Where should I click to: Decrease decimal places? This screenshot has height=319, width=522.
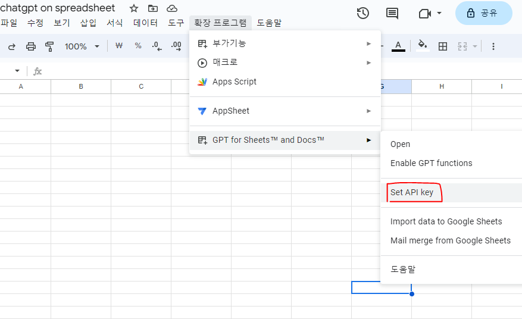(x=157, y=46)
